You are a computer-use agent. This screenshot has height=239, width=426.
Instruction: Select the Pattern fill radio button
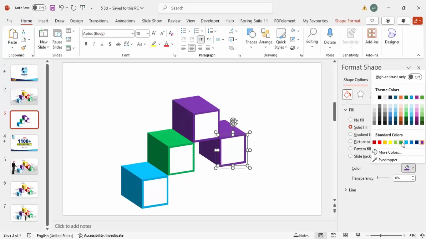(x=350, y=149)
